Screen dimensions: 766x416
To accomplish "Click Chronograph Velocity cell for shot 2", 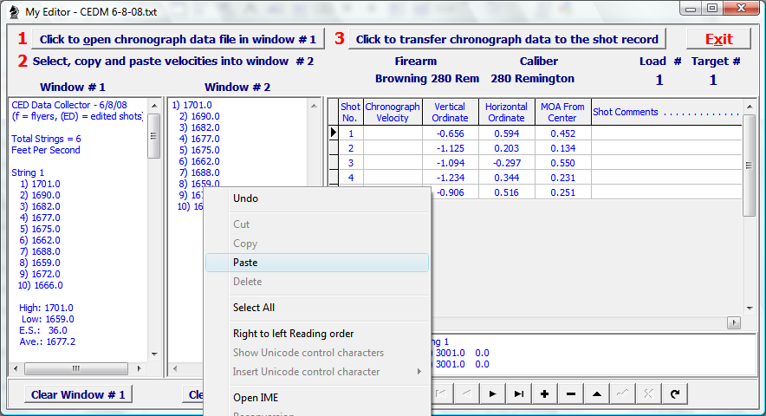I will (393, 148).
